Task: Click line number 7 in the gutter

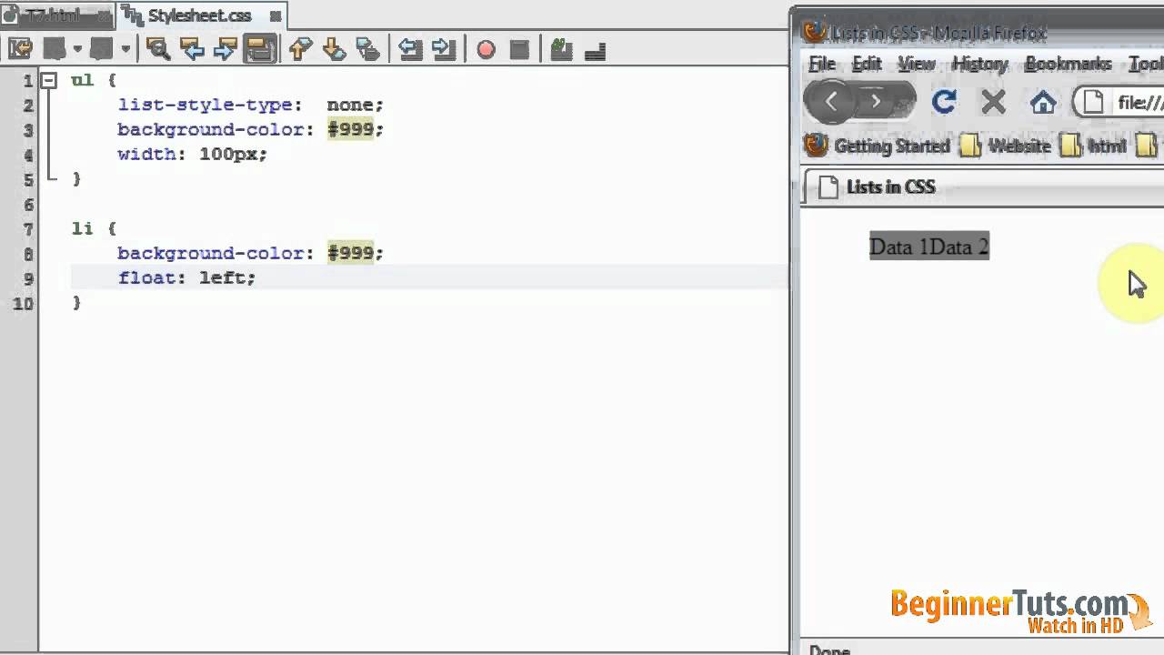Action: (x=27, y=228)
